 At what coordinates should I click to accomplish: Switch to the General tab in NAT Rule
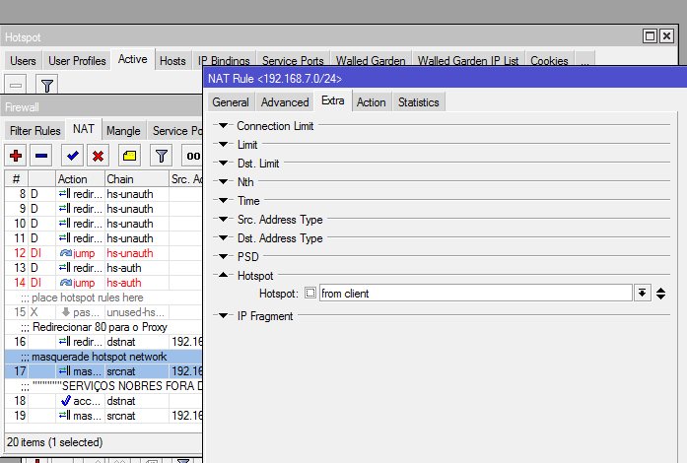[231, 102]
